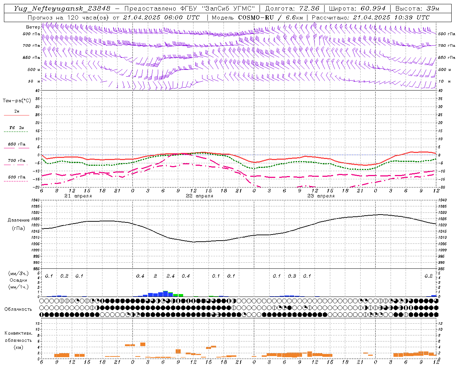Screen dimensions: 457x365
Task: Select the longitude value Долгота: 72.36
Action: (x=292, y=9)
